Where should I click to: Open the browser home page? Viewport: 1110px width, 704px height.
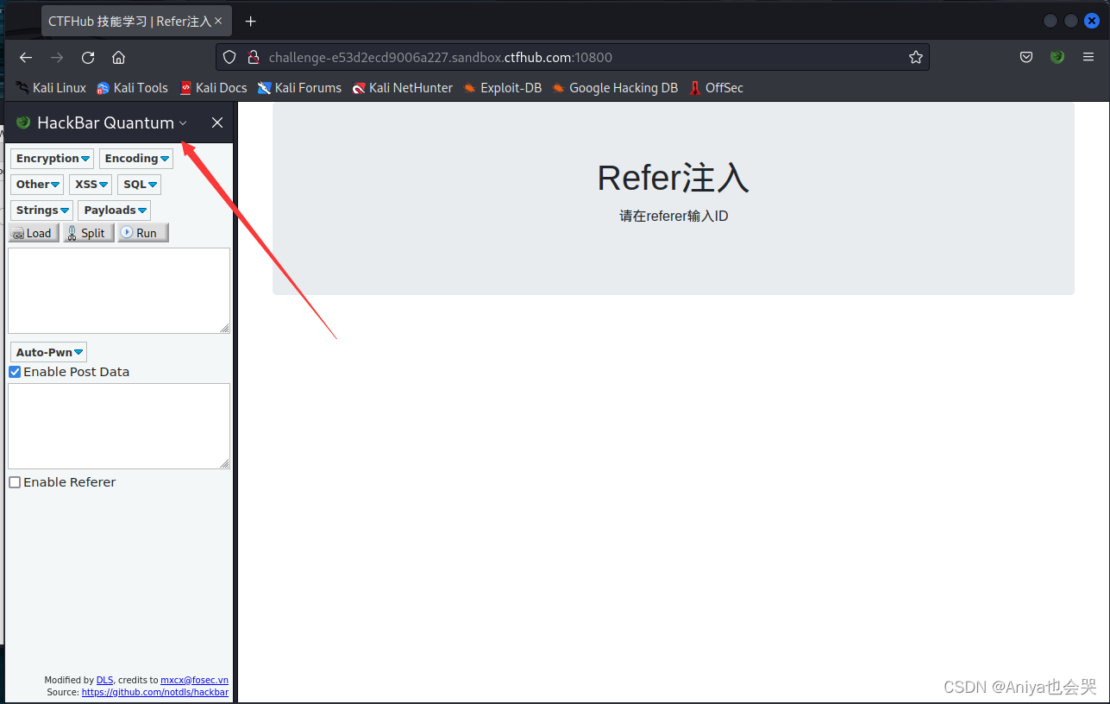pos(119,58)
